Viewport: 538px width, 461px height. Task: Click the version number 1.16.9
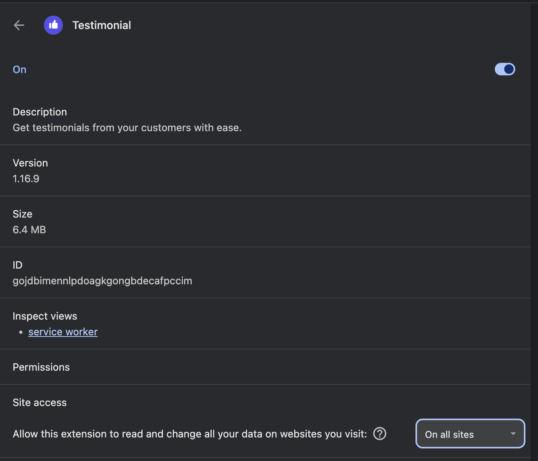pos(26,179)
